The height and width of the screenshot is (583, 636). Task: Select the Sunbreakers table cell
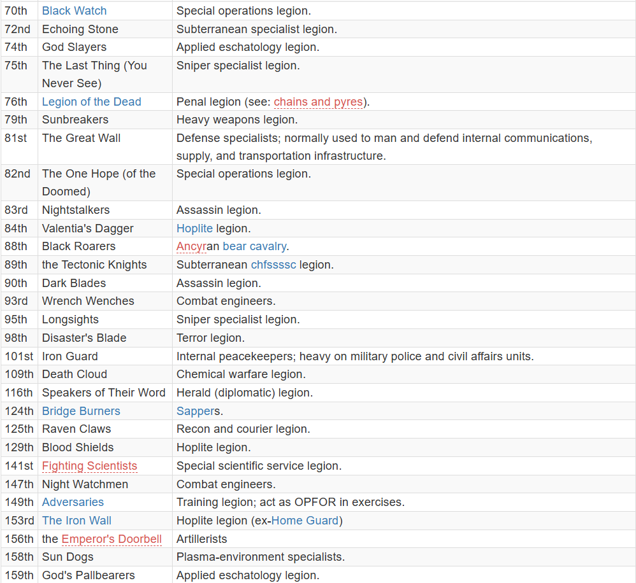coord(105,120)
